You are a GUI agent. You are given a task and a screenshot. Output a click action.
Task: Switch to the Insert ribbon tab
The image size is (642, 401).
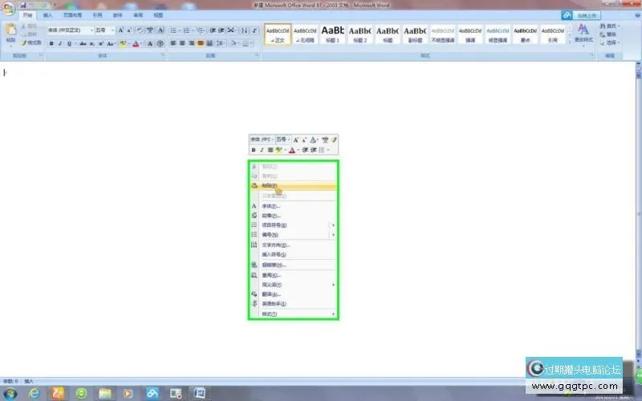click(x=48, y=15)
